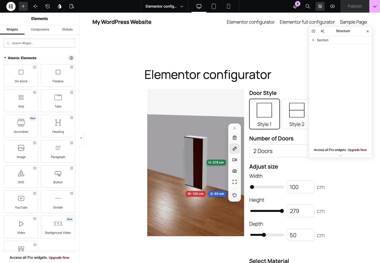Click the Publish button

coord(355,6)
